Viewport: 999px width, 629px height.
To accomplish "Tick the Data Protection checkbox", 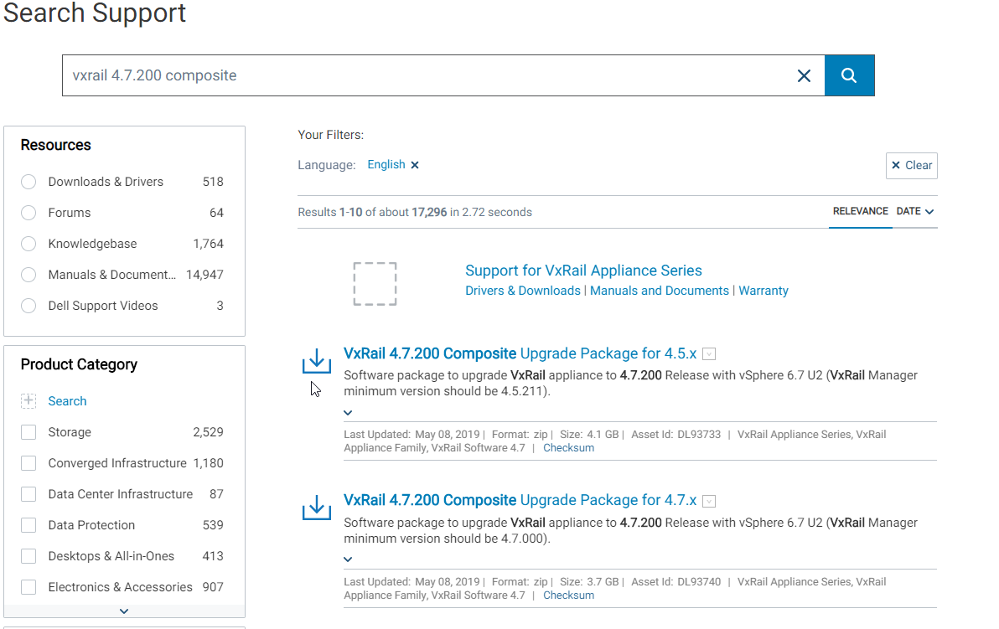I will [28, 525].
